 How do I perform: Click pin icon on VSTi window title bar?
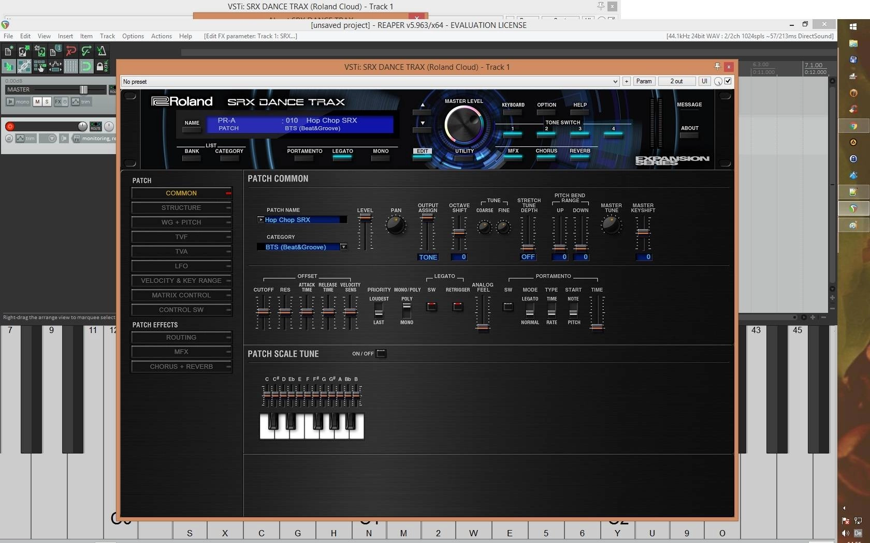[x=717, y=66]
